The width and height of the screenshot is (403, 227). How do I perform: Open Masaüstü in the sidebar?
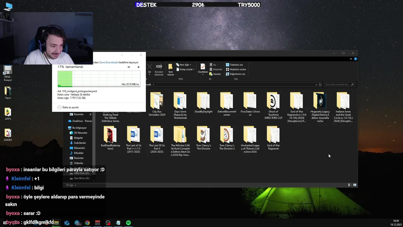(x=77, y=148)
